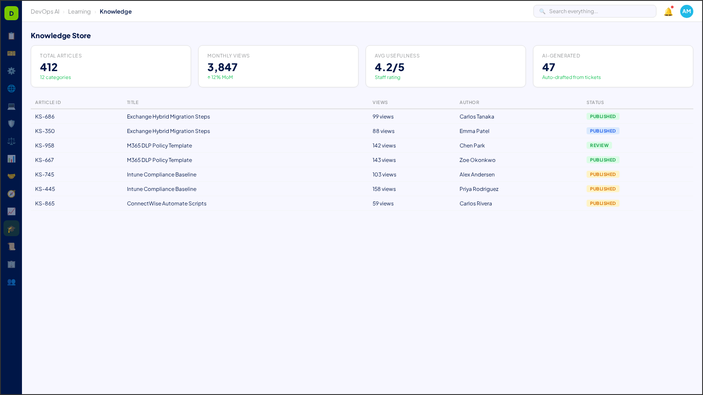Click the highlighted graduation cap Learning icon
The image size is (703, 395).
pyautogui.click(x=11, y=228)
